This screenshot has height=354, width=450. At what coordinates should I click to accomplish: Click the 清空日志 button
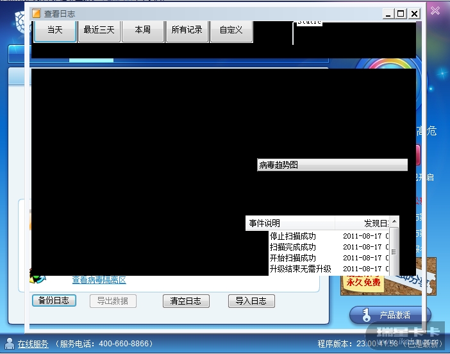click(186, 301)
